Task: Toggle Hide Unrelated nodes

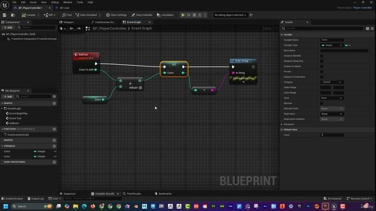Action: 86,15
